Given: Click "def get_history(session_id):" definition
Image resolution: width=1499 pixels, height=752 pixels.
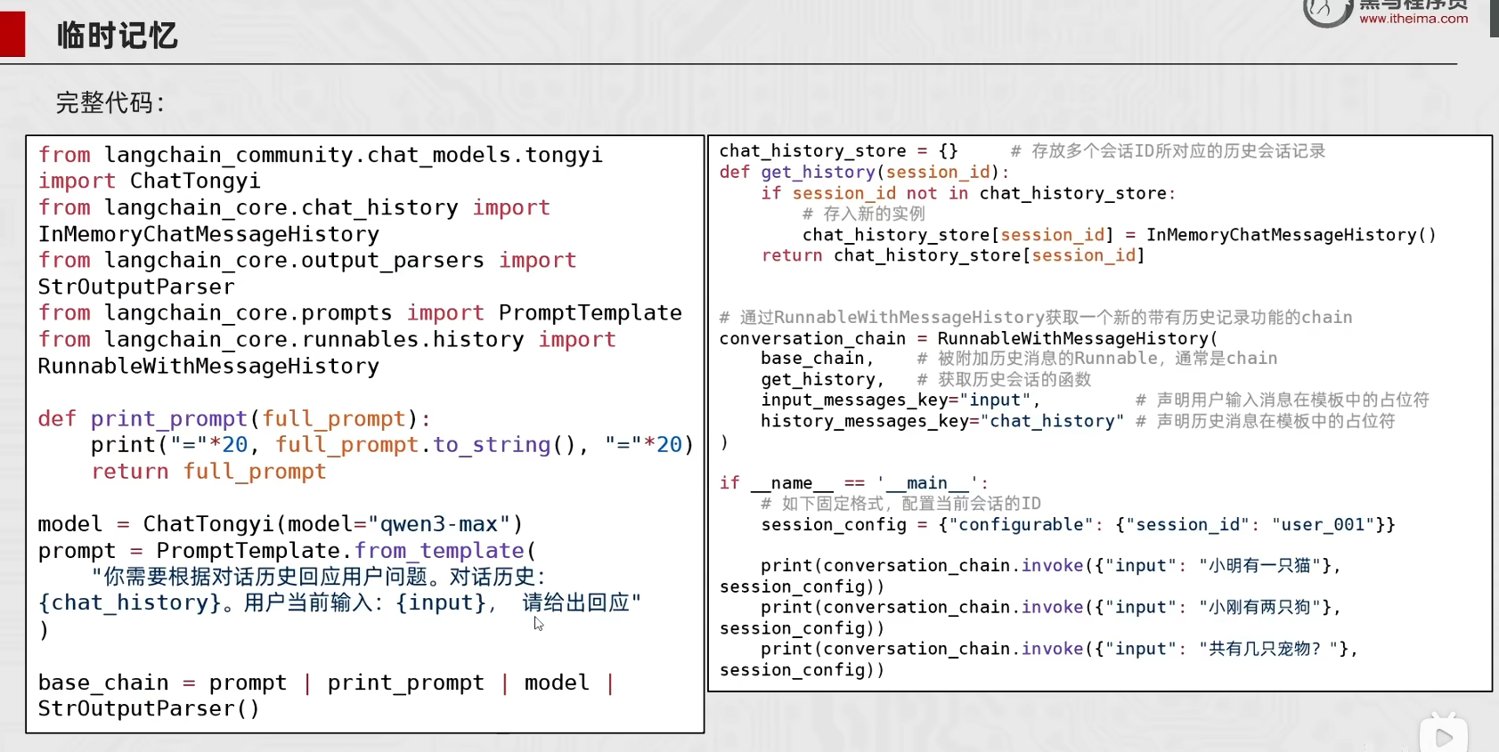Looking at the screenshot, I should click(865, 172).
